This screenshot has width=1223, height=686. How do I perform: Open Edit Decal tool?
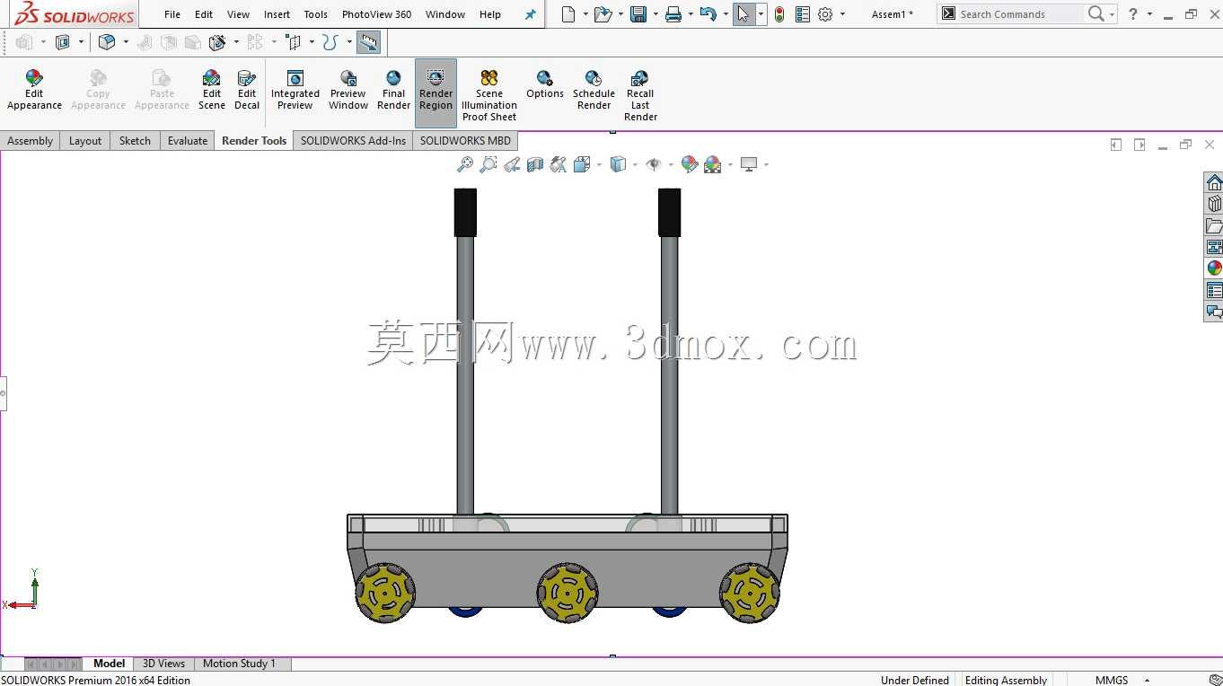pos(247,90)
